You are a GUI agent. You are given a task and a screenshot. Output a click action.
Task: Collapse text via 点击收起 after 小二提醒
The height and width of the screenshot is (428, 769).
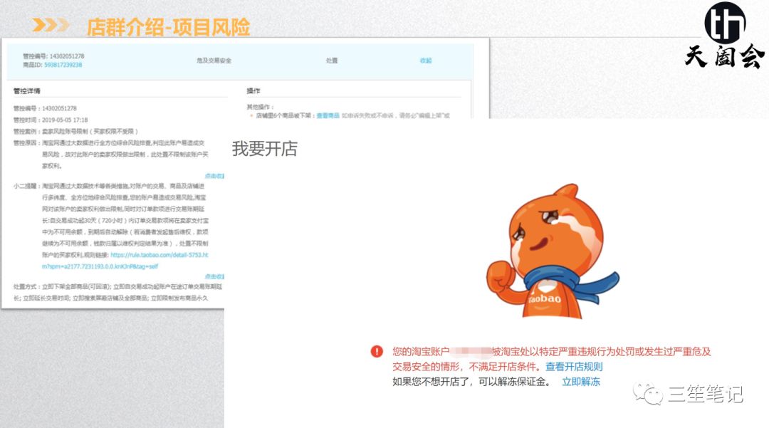pyautogui.click(x=214, y=276)
